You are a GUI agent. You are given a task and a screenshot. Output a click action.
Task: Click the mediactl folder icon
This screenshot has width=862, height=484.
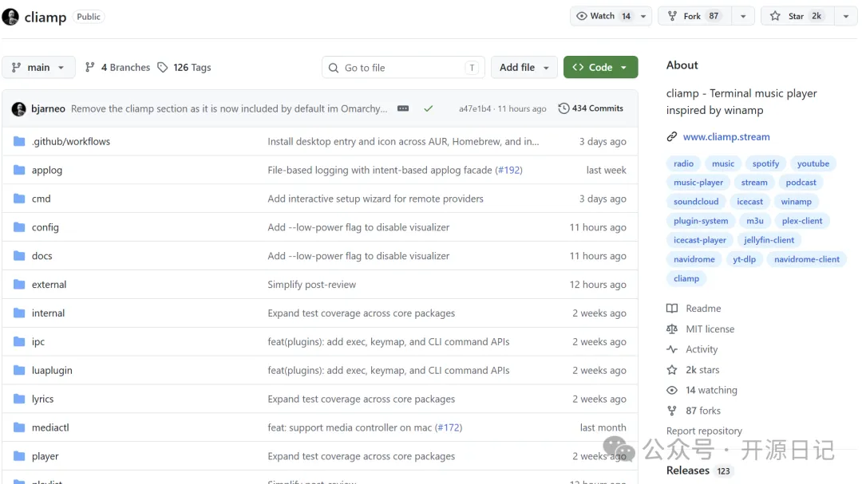click(x=19, y=427)
